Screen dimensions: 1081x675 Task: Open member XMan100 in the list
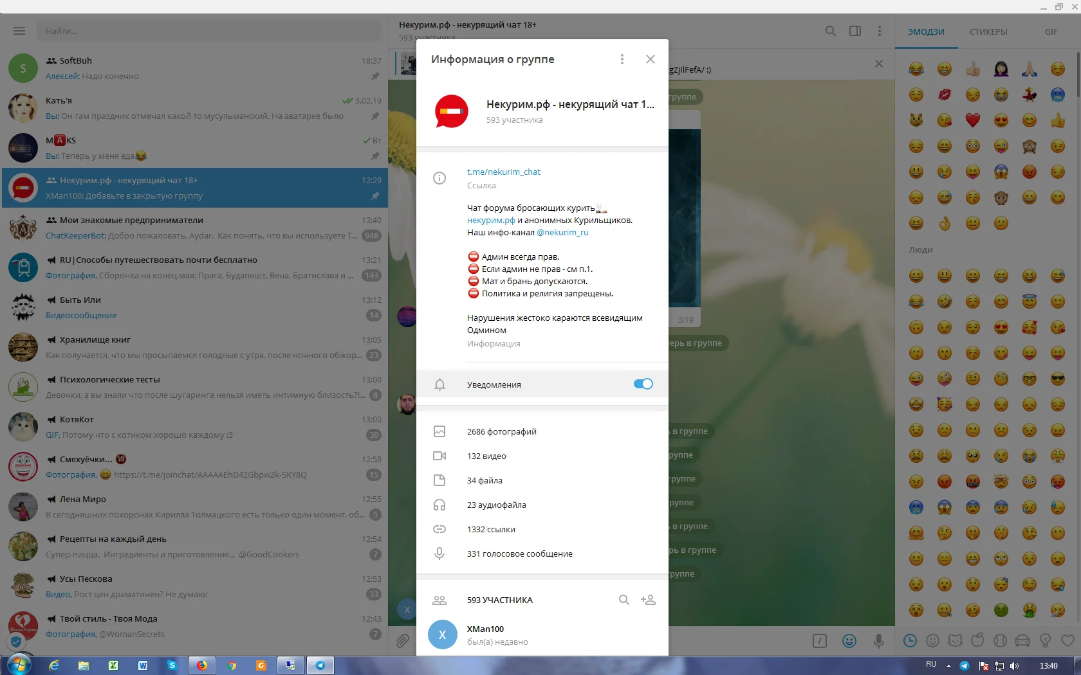pyautogui.click(x=542, y=635)
